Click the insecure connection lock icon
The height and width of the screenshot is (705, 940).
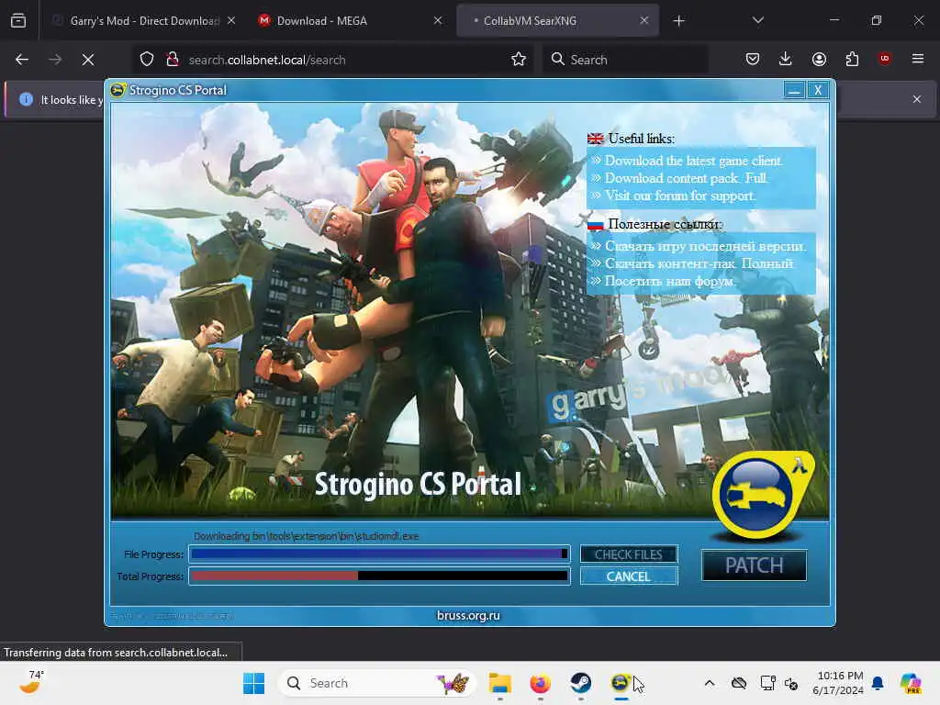[x=172, y=59]
